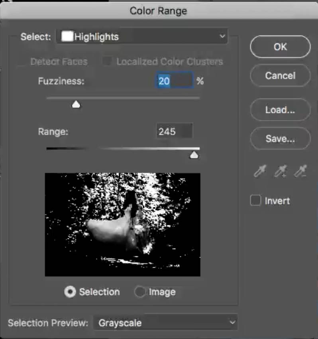This screenshot has height=339, width=318.
Task: Click the Range value field showing 245
Action: tap(174, 132)
